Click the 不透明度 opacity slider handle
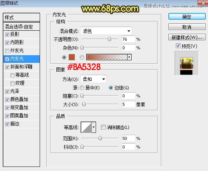The height and width of the screenshot is (171, 208). coord(109,39)
